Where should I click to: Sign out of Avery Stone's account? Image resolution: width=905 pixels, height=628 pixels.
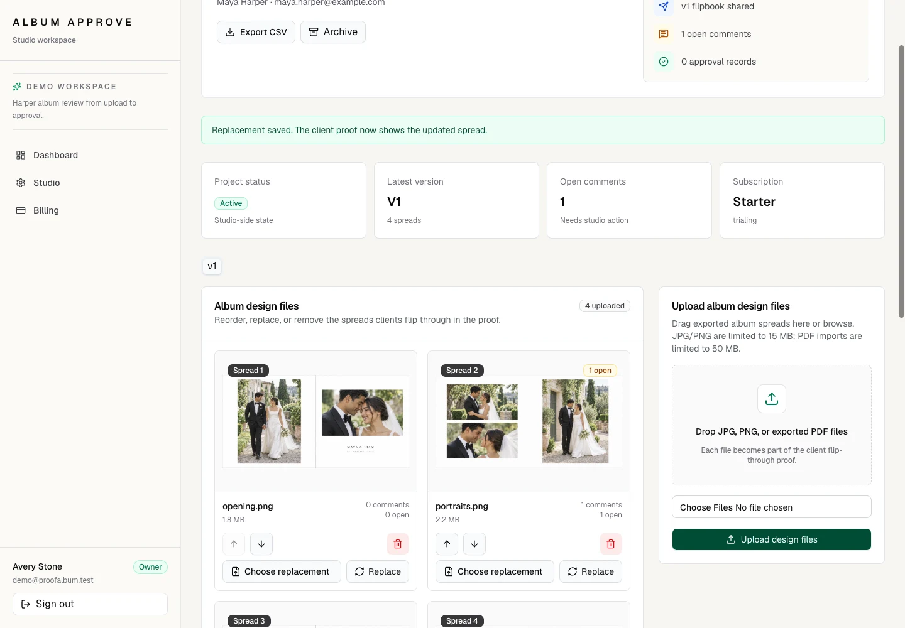point(90,604)
